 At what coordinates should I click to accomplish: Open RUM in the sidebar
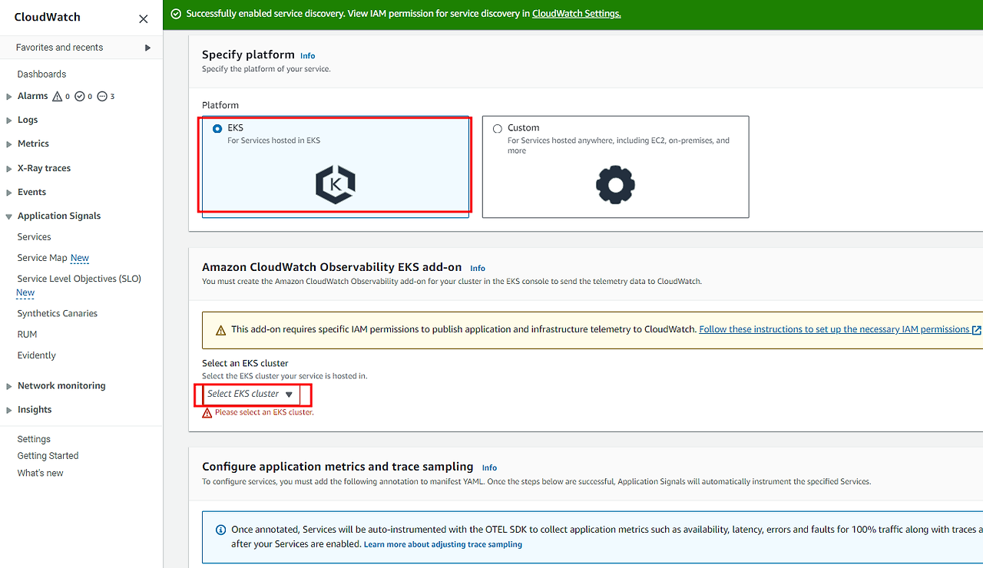[x=27, y=335]
